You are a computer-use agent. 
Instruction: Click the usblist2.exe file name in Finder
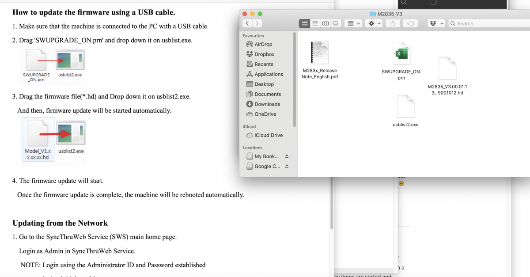click(x=405, y=125)
